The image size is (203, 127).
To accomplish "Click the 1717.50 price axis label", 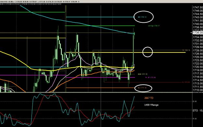I will point(198,74).
